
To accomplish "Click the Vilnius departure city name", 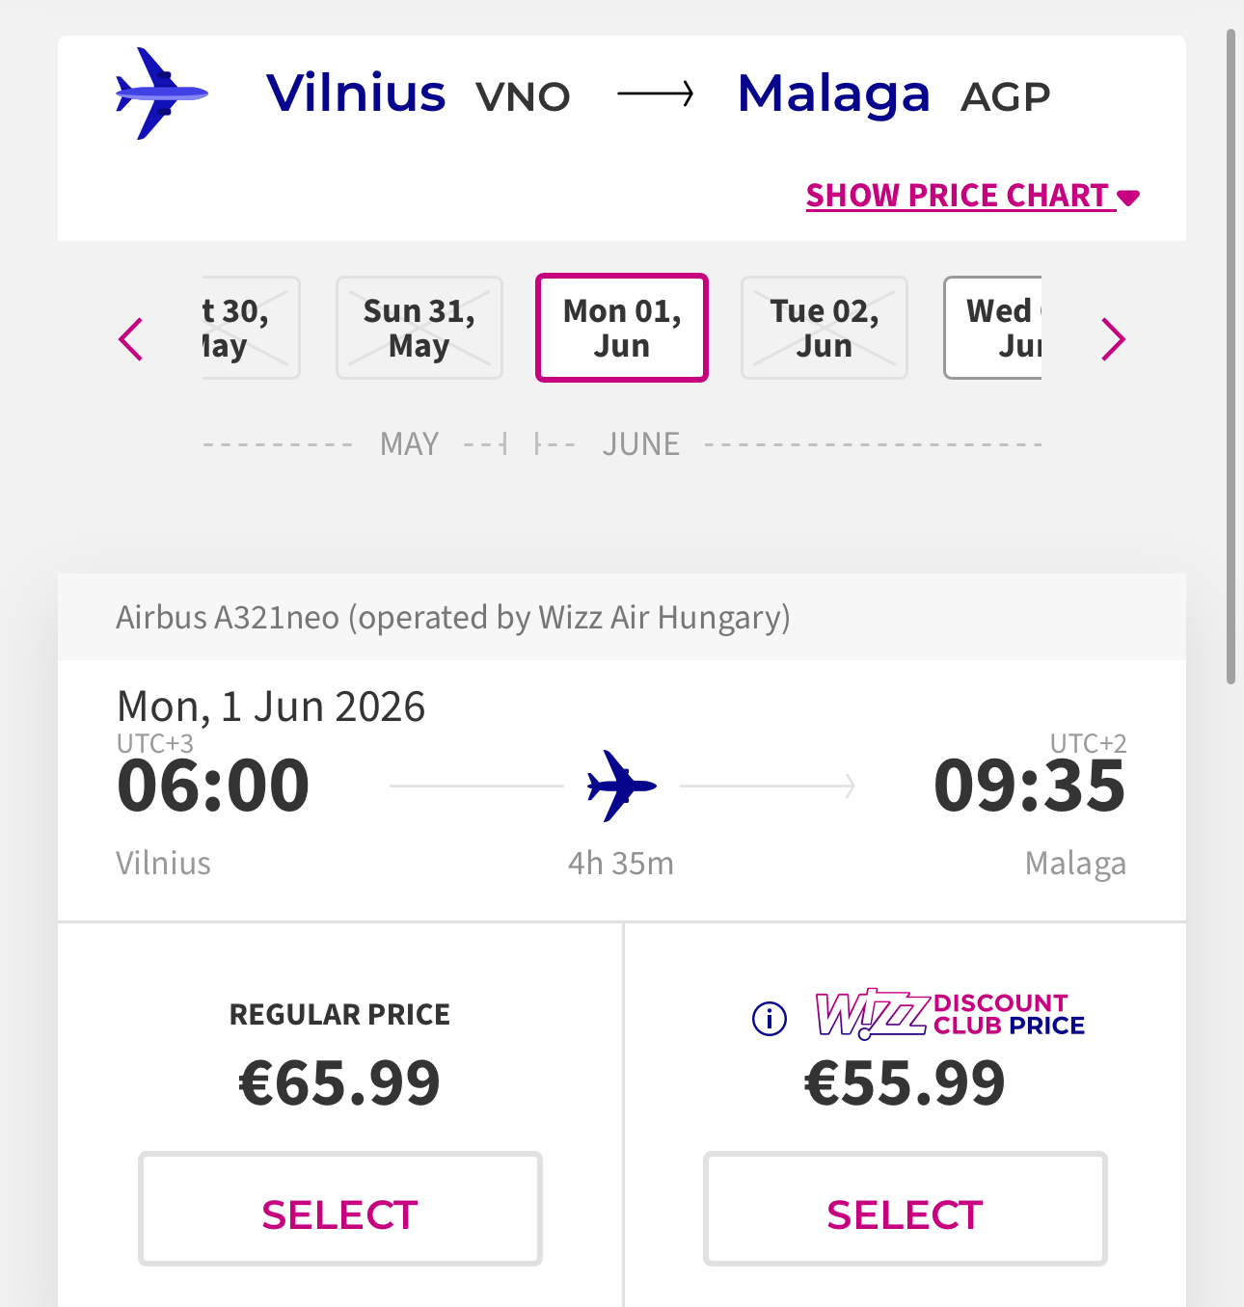I will 356,93.
